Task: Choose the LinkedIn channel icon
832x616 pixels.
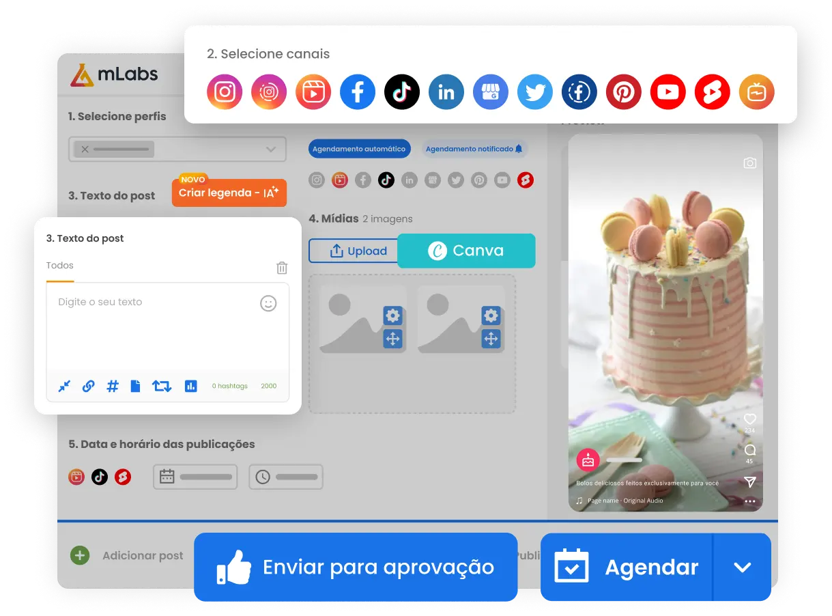Action: [446, 92]
